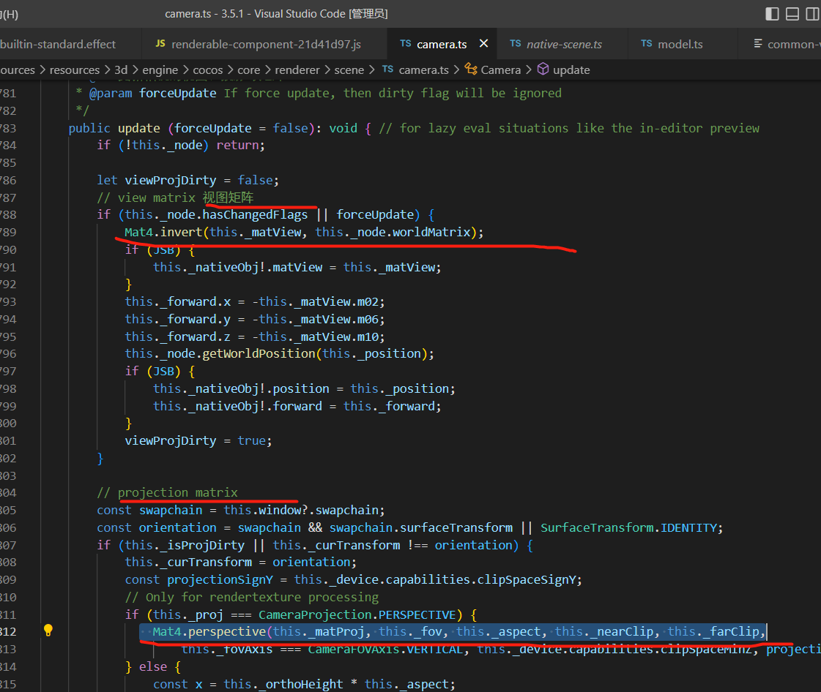821x692 pixels.
Task: Open the 'cocos' breadcrumb segment
Action: click(207, 69)
